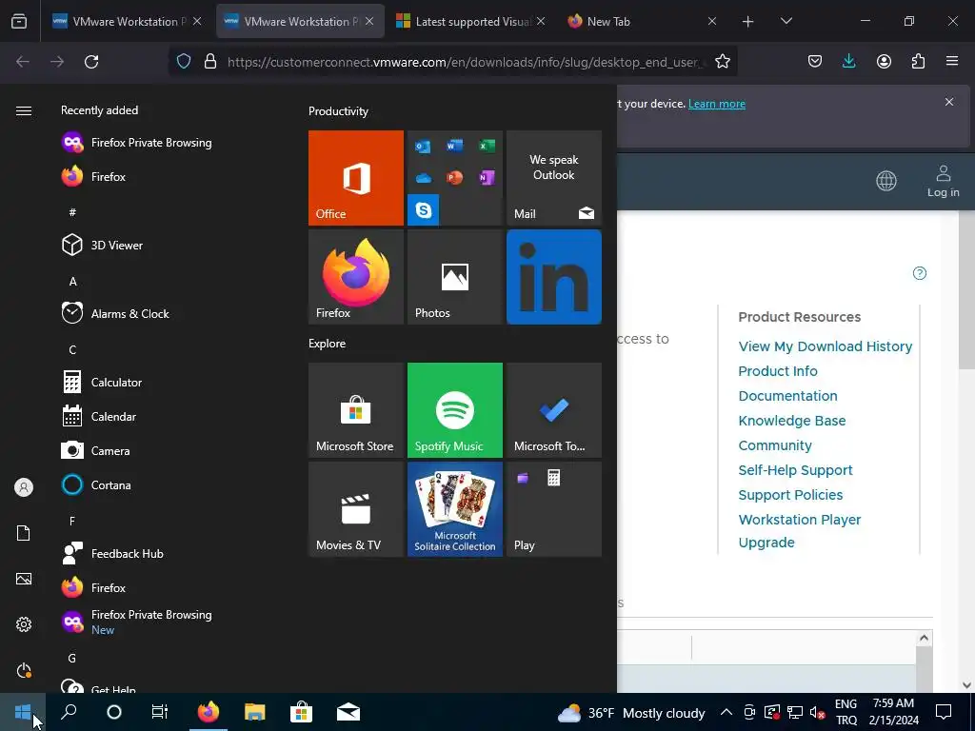Bookmark this page with the star

pyautogui.click(x=723, y=62)
